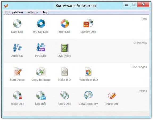Screen dimensions: 153x120
Task: Click the Disc Images section heading
Action: pos(139,67)
